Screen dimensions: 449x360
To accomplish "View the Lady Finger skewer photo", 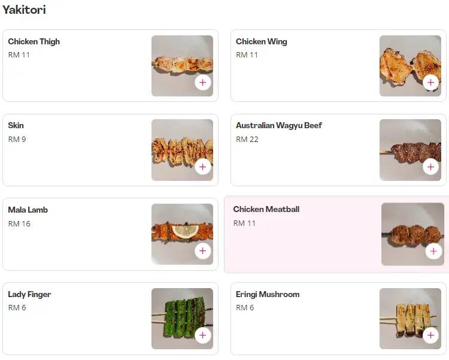I will [x=178, y=314].
